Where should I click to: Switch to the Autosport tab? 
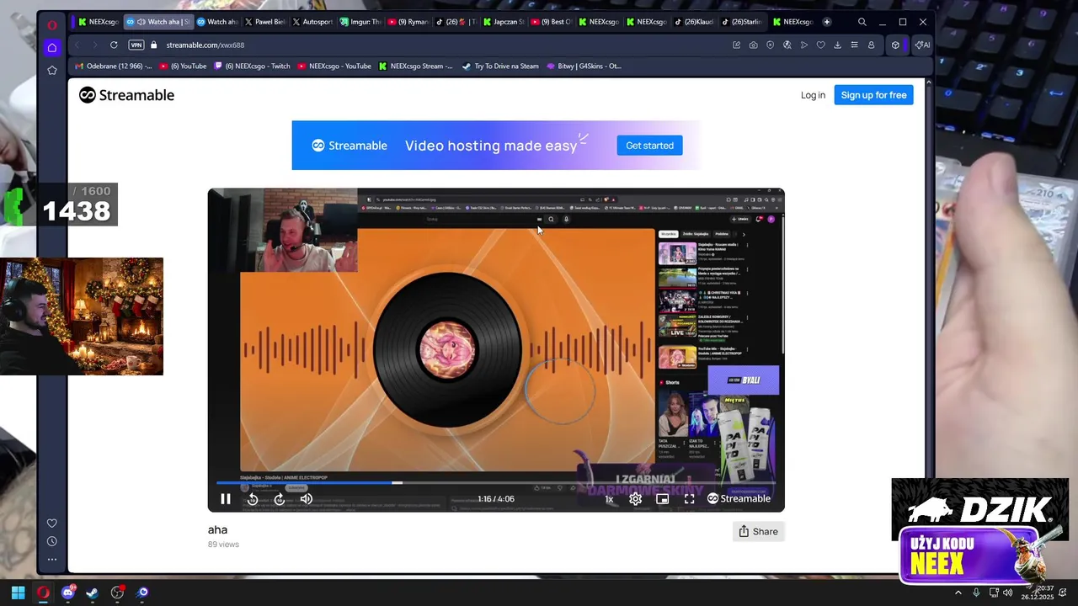[312, 22]
